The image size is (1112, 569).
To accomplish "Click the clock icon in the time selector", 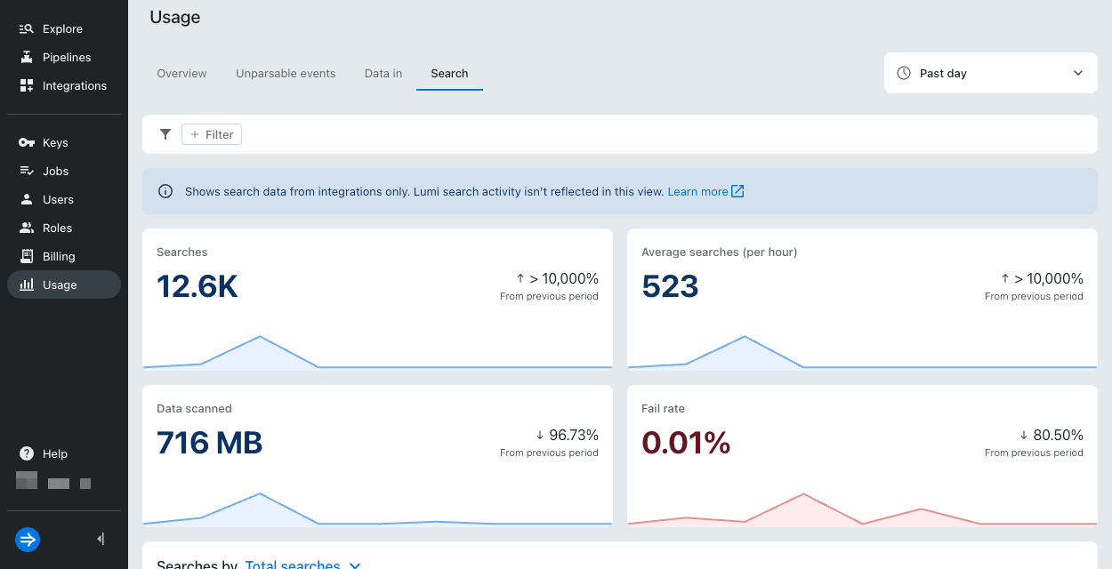I will (x=904, y=73).
